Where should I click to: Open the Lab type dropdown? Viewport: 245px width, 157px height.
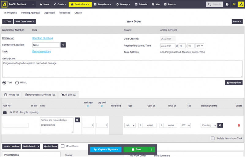(130, 125)
